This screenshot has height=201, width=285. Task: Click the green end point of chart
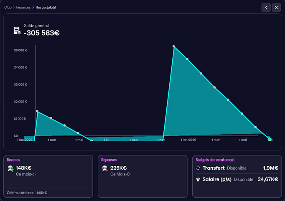coord(270,139)
